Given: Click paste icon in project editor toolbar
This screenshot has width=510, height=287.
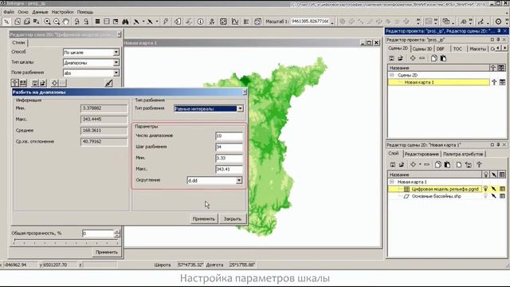Looking at the screenshot, I should pos(443,58).
